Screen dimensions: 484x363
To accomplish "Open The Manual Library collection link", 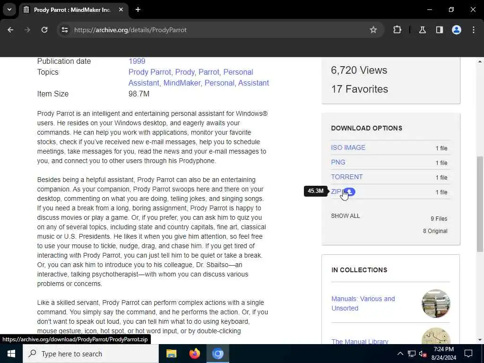I will (360, 341).
